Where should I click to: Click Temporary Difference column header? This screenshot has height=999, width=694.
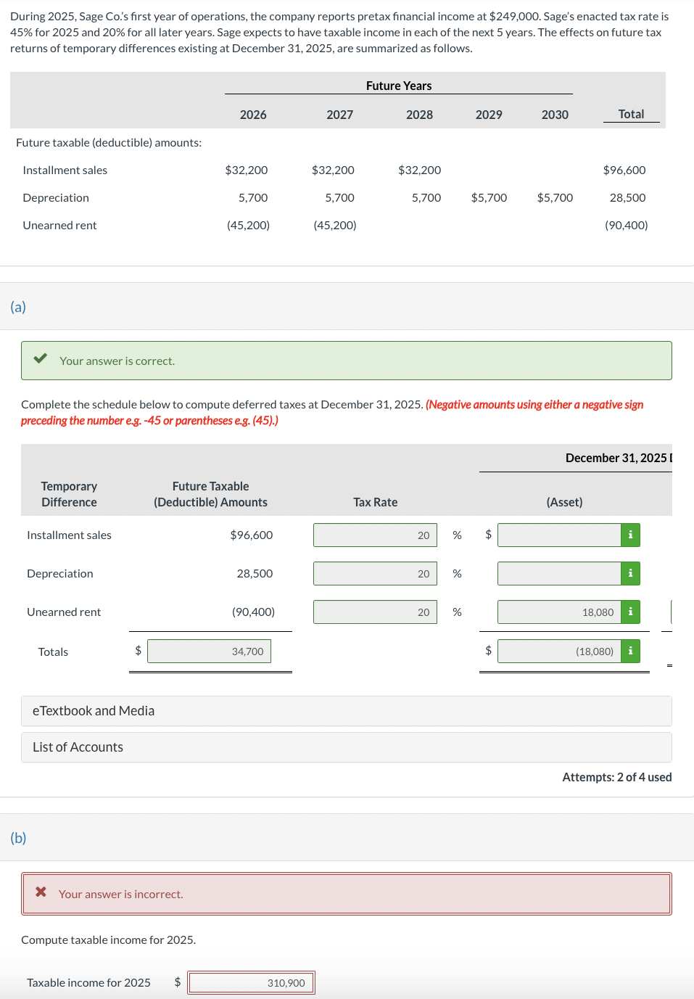(x=69, y=494)
